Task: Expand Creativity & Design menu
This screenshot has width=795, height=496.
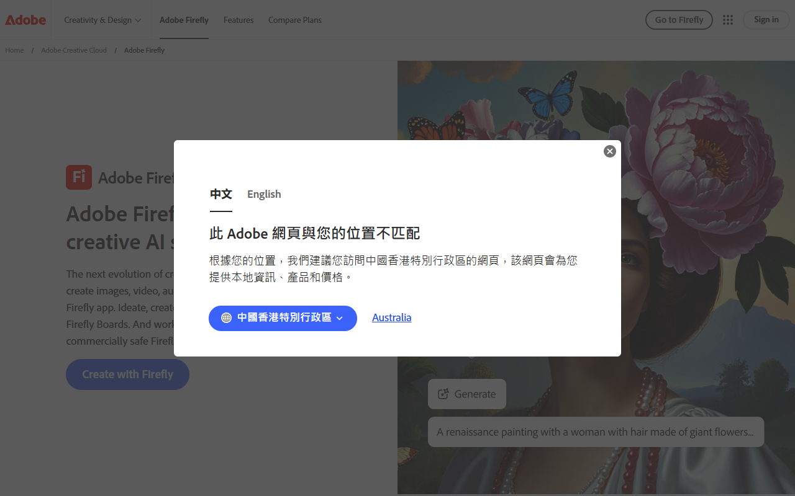Action: tap(102, 20)
